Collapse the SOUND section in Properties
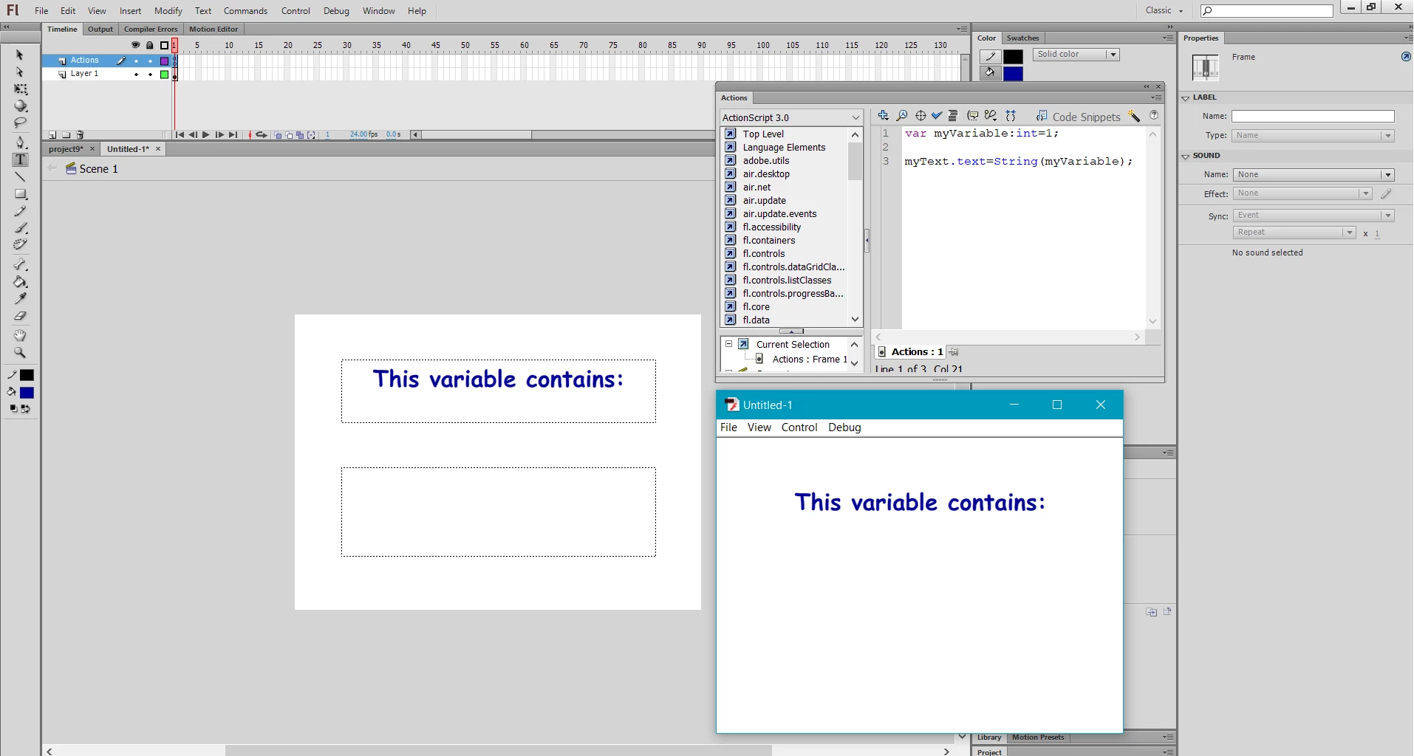Viewport: 1414px width, 756px height. [1186, 156]
